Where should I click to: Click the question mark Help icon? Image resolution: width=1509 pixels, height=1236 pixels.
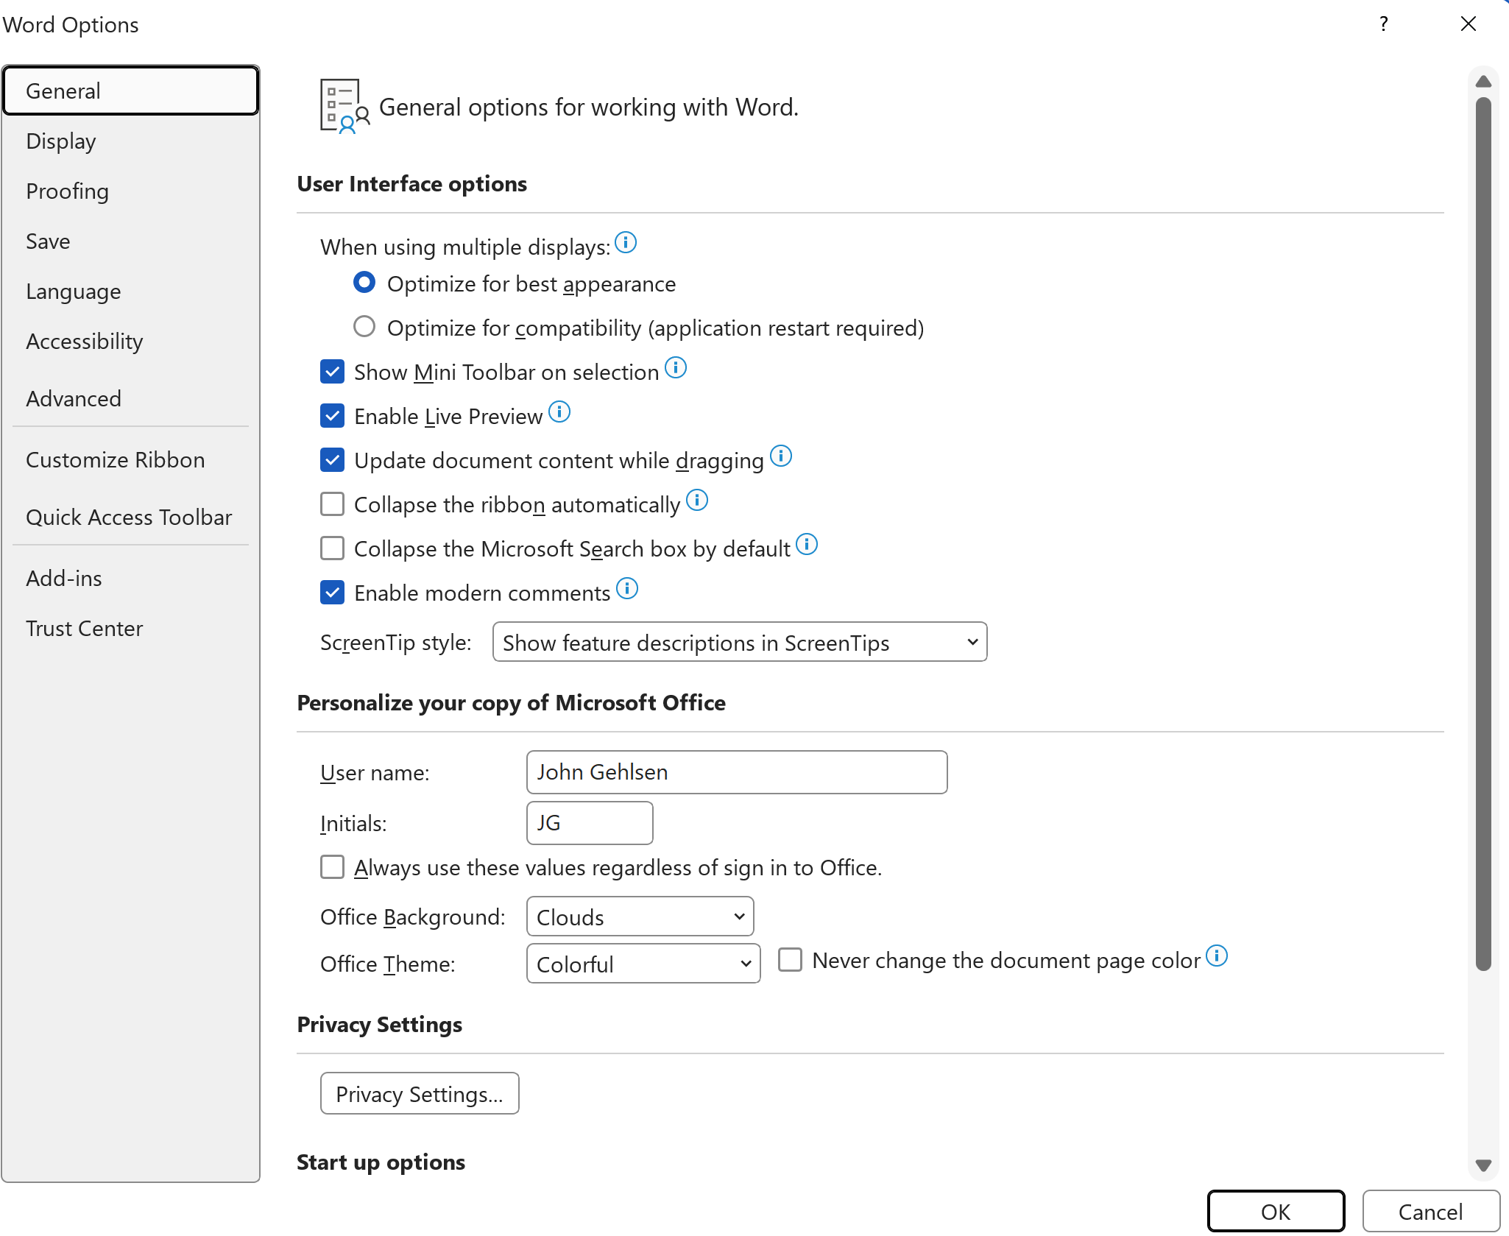[x=1383, y=24]
